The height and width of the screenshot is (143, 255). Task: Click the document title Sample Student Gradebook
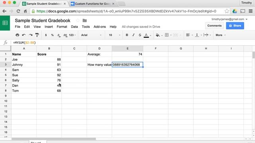click(x=43, y=21)
